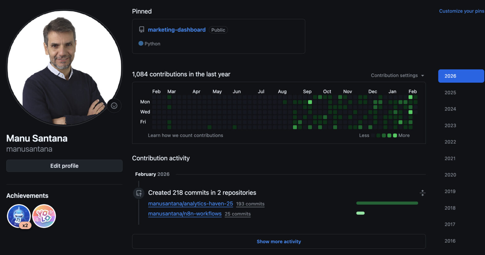
Task: Click the Public badge on pinned repo
Action: [x=218, y=30]
